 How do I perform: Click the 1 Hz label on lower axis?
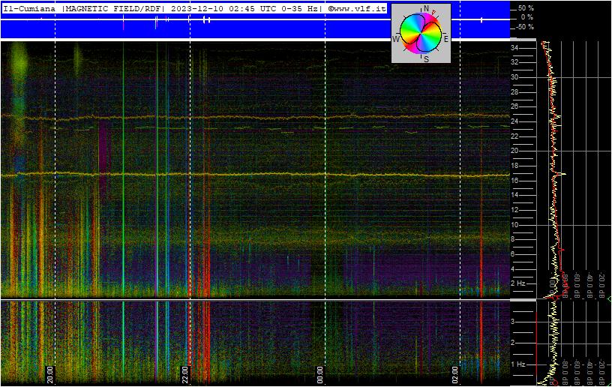click(517, 364)
